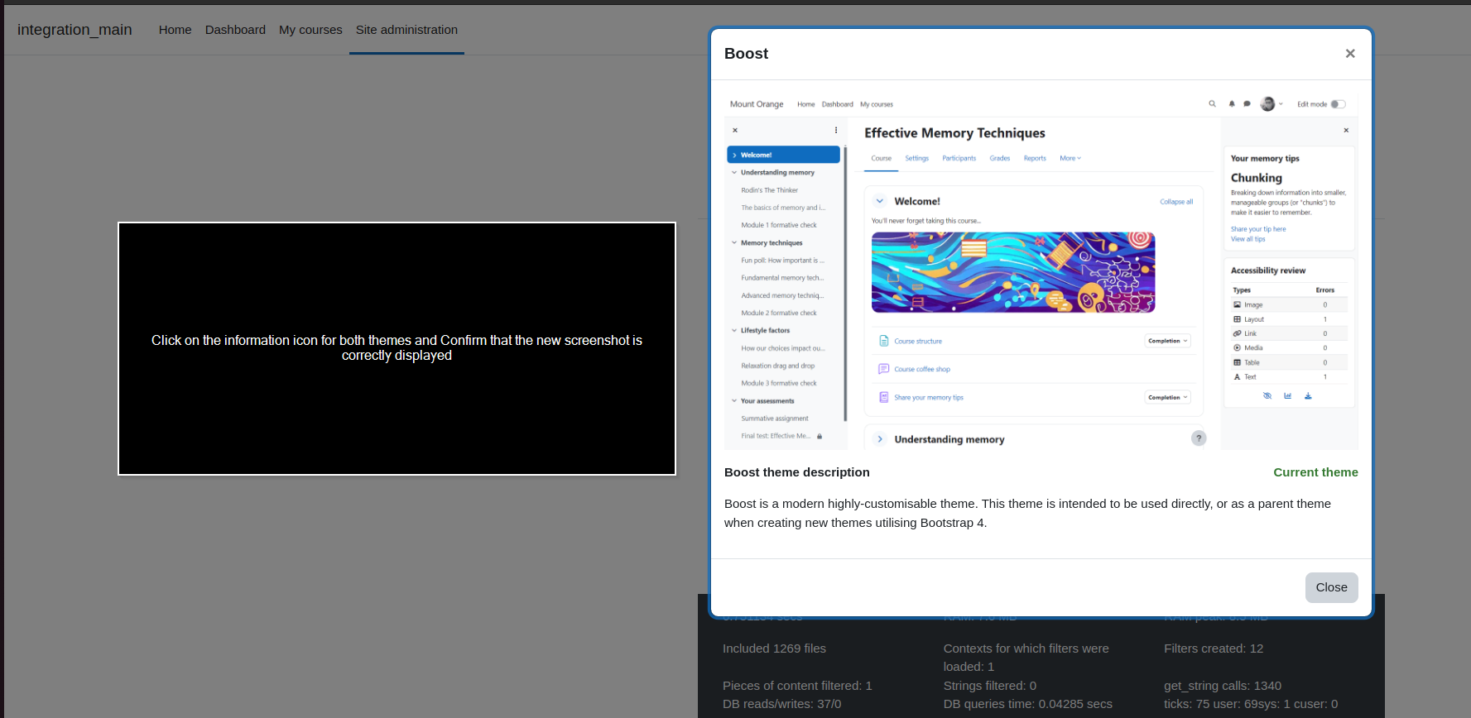This screenshot has height=718, width=1471.
Task: Open the Home navigation item
Action: pos(175,30)
